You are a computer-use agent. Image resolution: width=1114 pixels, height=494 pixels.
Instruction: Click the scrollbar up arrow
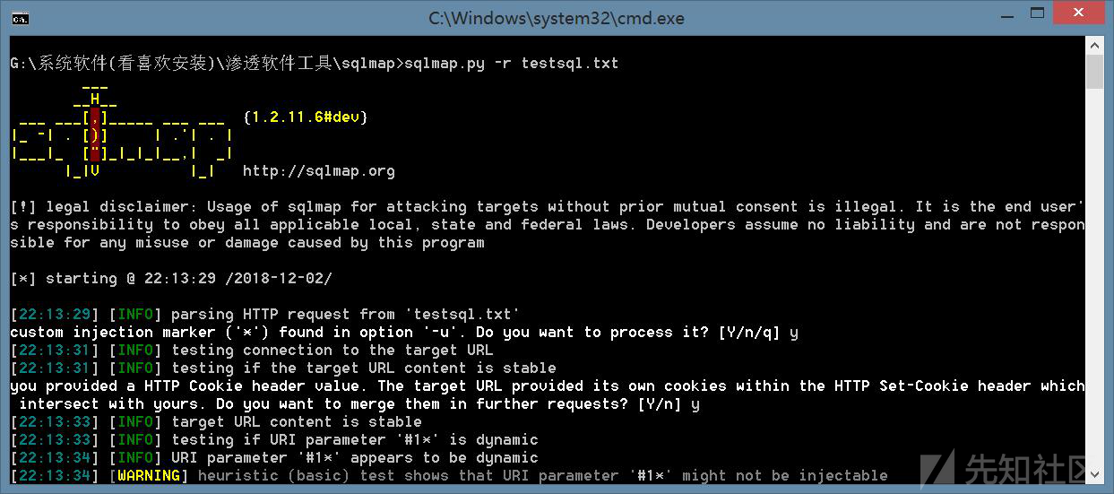[x=1093, y=45]
